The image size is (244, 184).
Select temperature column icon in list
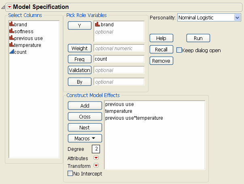[11, 45]
